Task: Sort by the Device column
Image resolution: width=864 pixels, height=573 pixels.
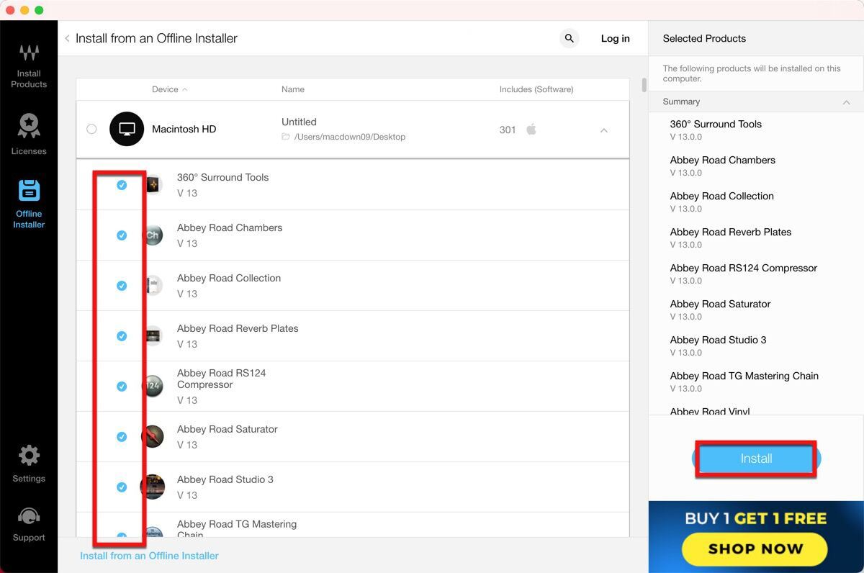Action: point(169,89)
